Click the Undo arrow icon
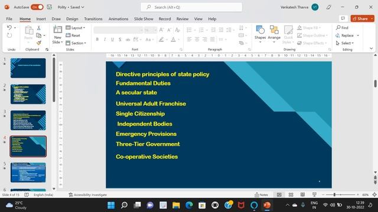The height and width of the screenshot is (212, 378). point(9,28)
